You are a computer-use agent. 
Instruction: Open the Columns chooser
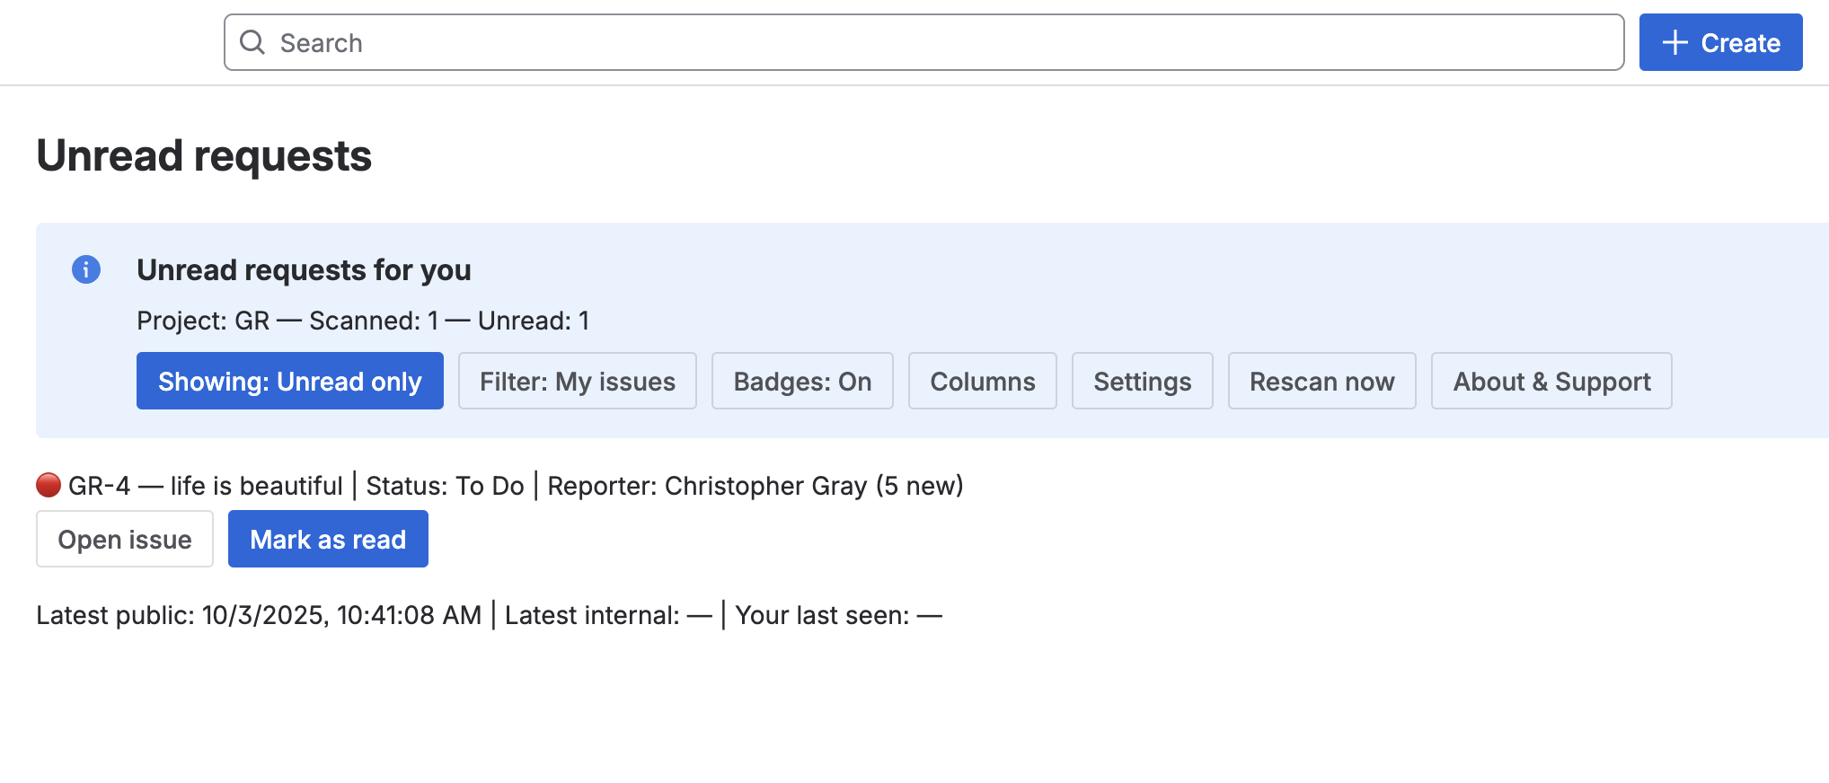pos(982,382)
